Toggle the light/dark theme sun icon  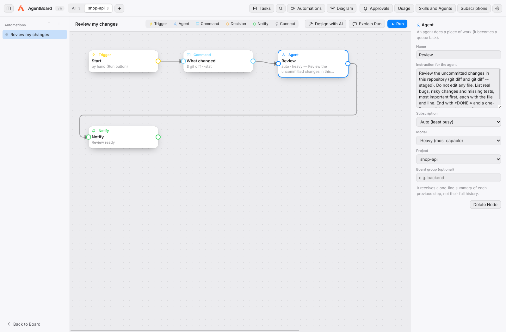click(x=497, y=8)
